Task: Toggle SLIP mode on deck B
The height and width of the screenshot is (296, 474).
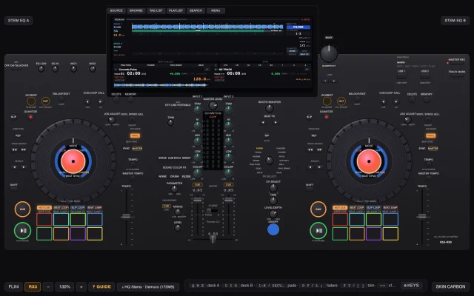Action: 310,117
